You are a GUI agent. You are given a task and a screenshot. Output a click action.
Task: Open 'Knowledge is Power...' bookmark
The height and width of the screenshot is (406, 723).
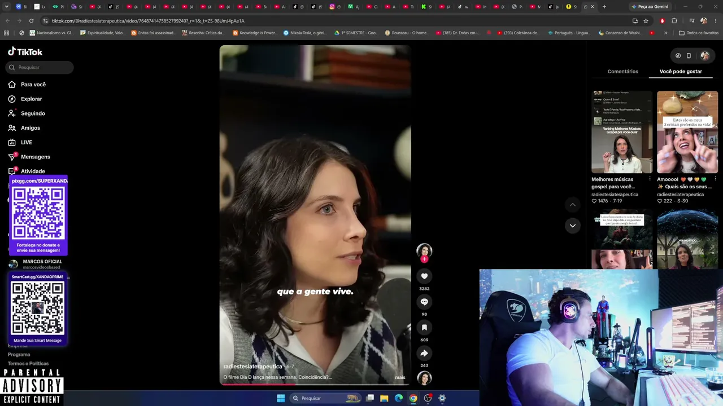click(x=254, y=33)
